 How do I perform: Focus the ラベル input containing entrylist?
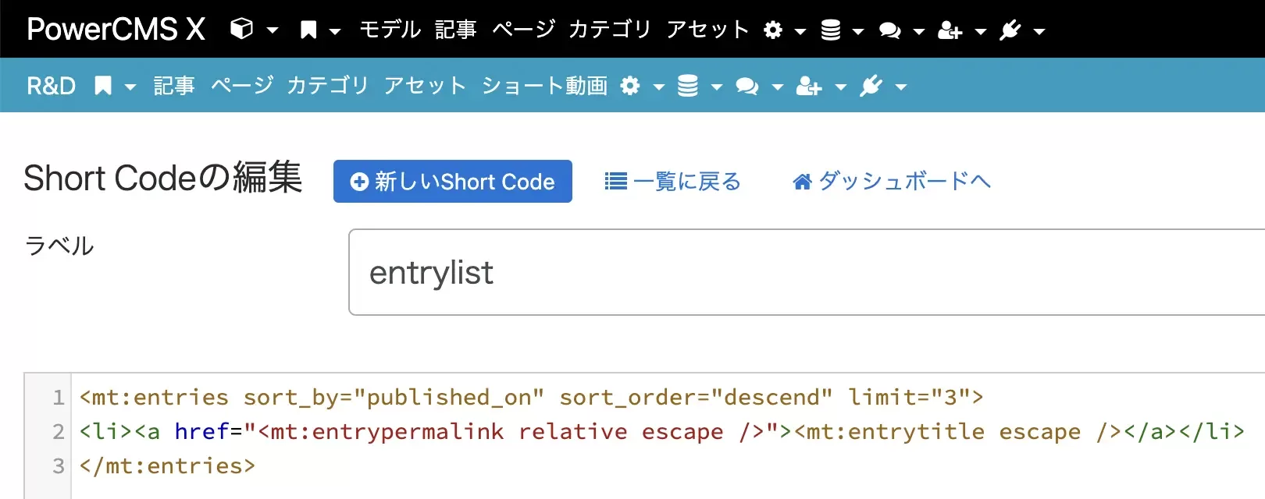[807, 272]
